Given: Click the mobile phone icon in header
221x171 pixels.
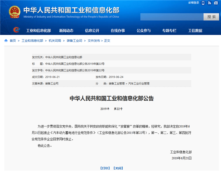Looking at the screenshot, I should pos(203,3).
